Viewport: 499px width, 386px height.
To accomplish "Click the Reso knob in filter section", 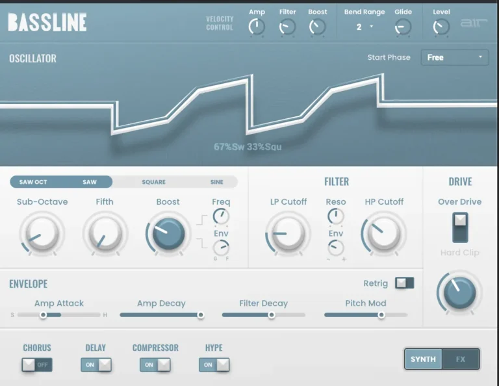I will (336, 216).
